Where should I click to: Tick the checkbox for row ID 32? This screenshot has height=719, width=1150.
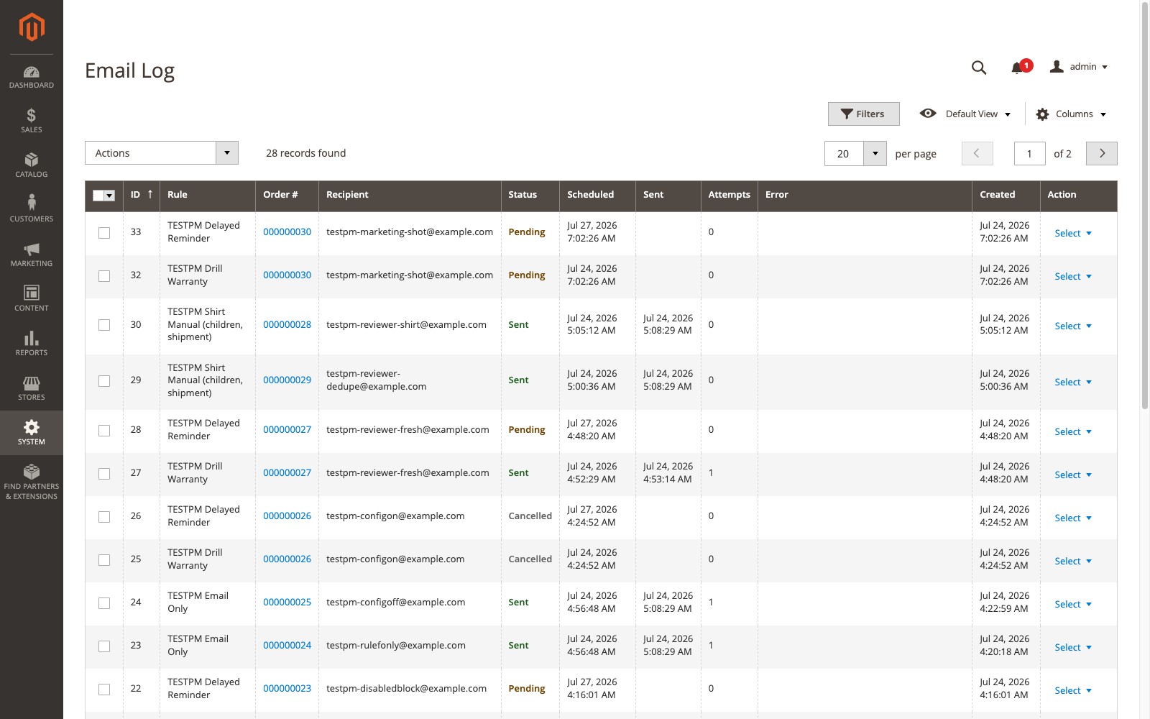[104, 276]
